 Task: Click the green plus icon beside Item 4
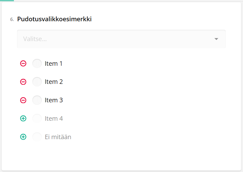pos(23,118)
